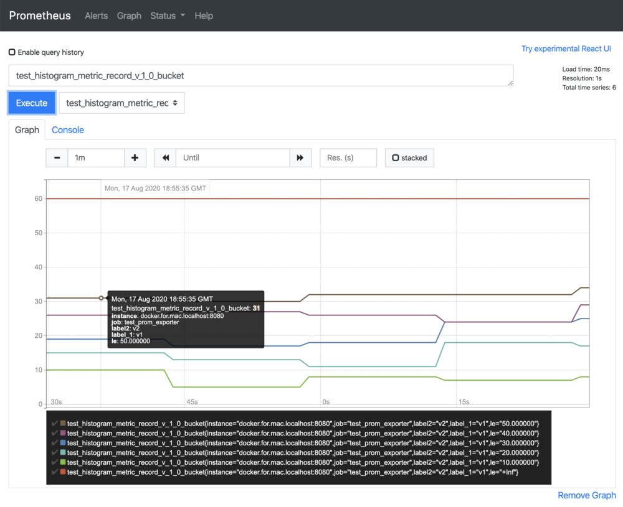Open the metric selector dropdown
The width and height of the screenshot is (623, 507).
(121, 103)
